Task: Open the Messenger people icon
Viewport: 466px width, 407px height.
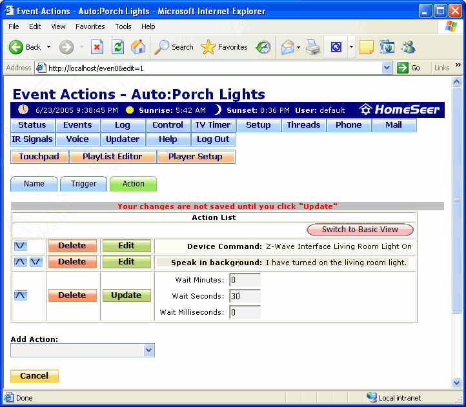Action: (x=408, y=47)
